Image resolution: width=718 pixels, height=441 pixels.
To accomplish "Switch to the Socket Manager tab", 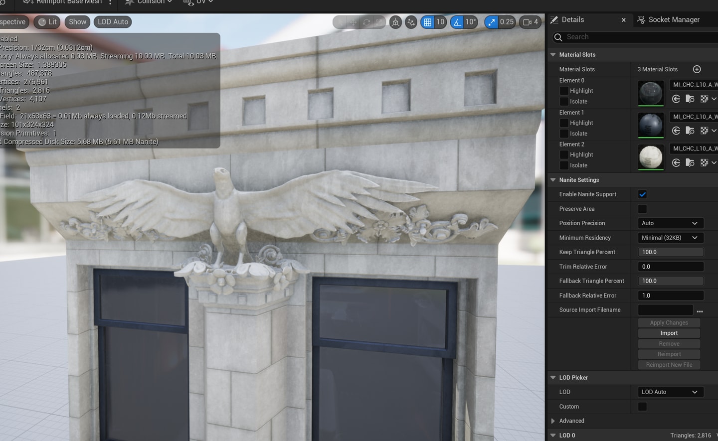I will pos(669,20).
